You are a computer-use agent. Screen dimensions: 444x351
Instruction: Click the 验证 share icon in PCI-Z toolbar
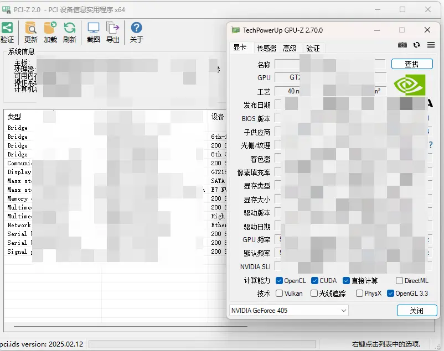coord(7,28)
